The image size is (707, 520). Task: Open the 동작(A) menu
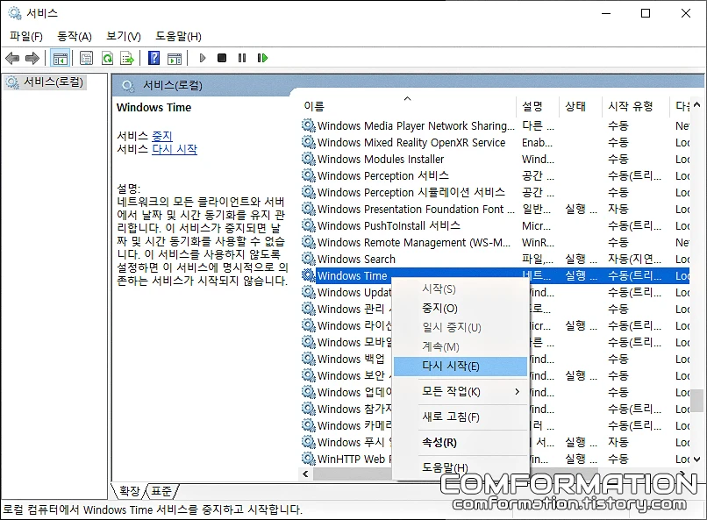click(x=75, y=36)
